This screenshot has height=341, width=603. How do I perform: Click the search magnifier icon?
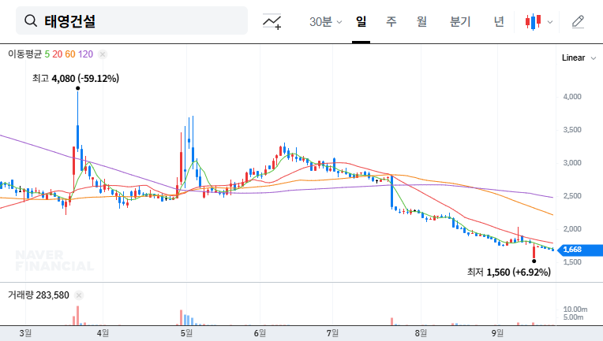click(x=31, y=21)
